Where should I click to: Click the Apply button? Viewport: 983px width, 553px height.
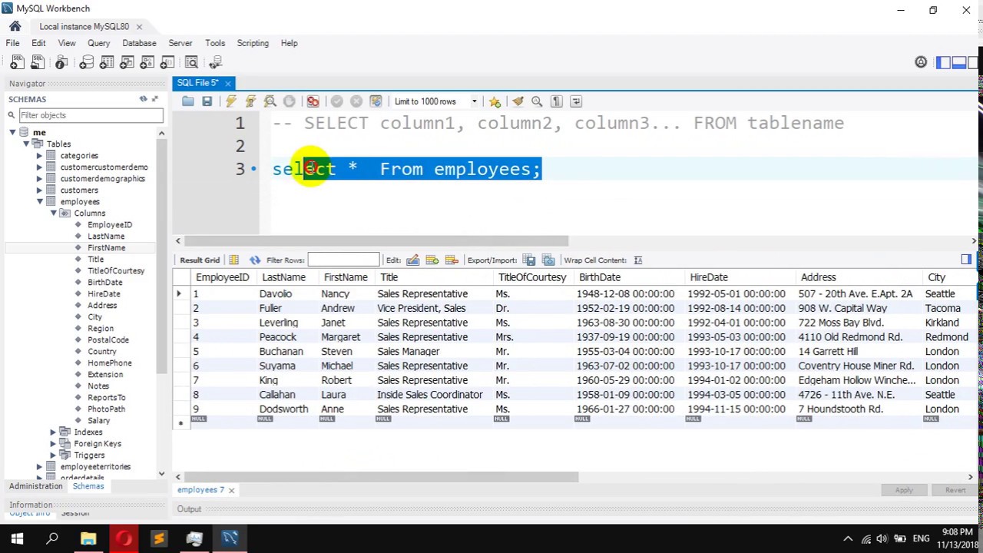(x=904, y=490)
